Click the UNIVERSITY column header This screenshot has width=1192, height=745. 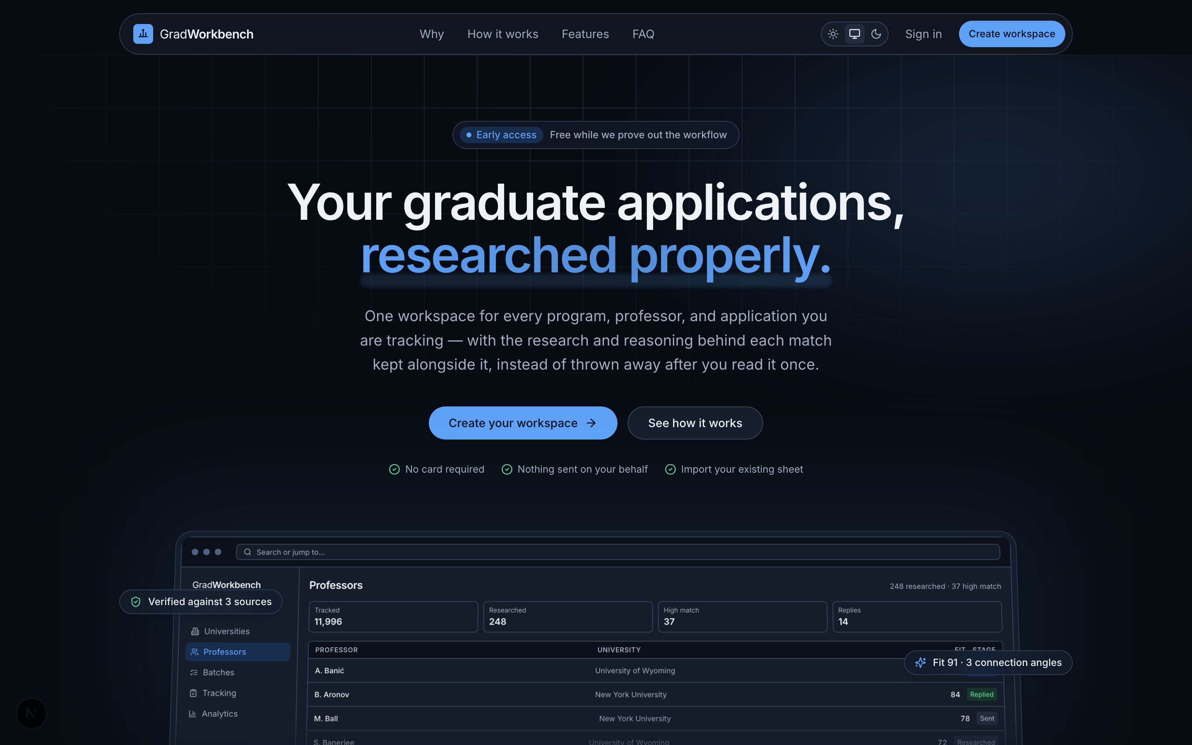[x=619, y=650]
